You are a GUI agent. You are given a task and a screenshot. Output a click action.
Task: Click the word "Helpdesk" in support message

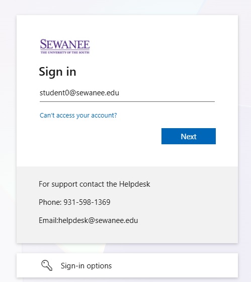134,184
